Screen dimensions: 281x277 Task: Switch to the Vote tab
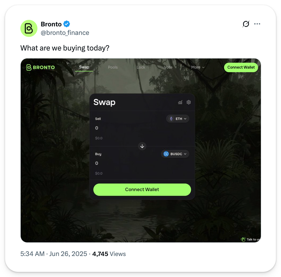pyautogui.click(x=168, y=67)
